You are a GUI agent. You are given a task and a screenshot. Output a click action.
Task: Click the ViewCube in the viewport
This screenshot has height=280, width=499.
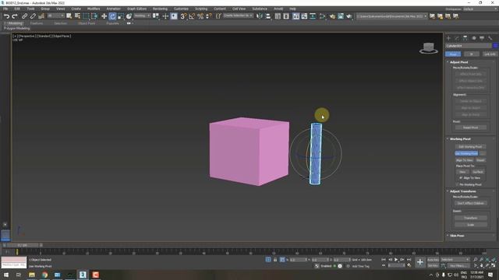click(x=428, y=48)
